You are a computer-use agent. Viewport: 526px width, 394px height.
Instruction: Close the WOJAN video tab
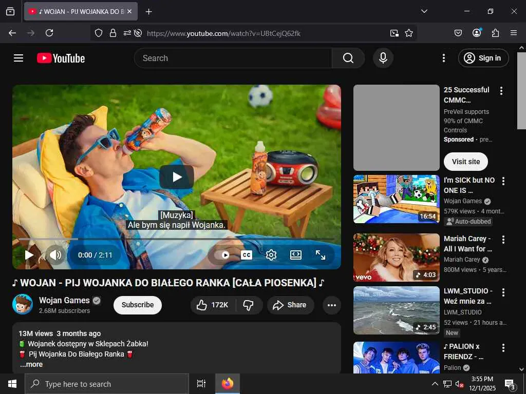pyautogui.click(x=129, y=11)
